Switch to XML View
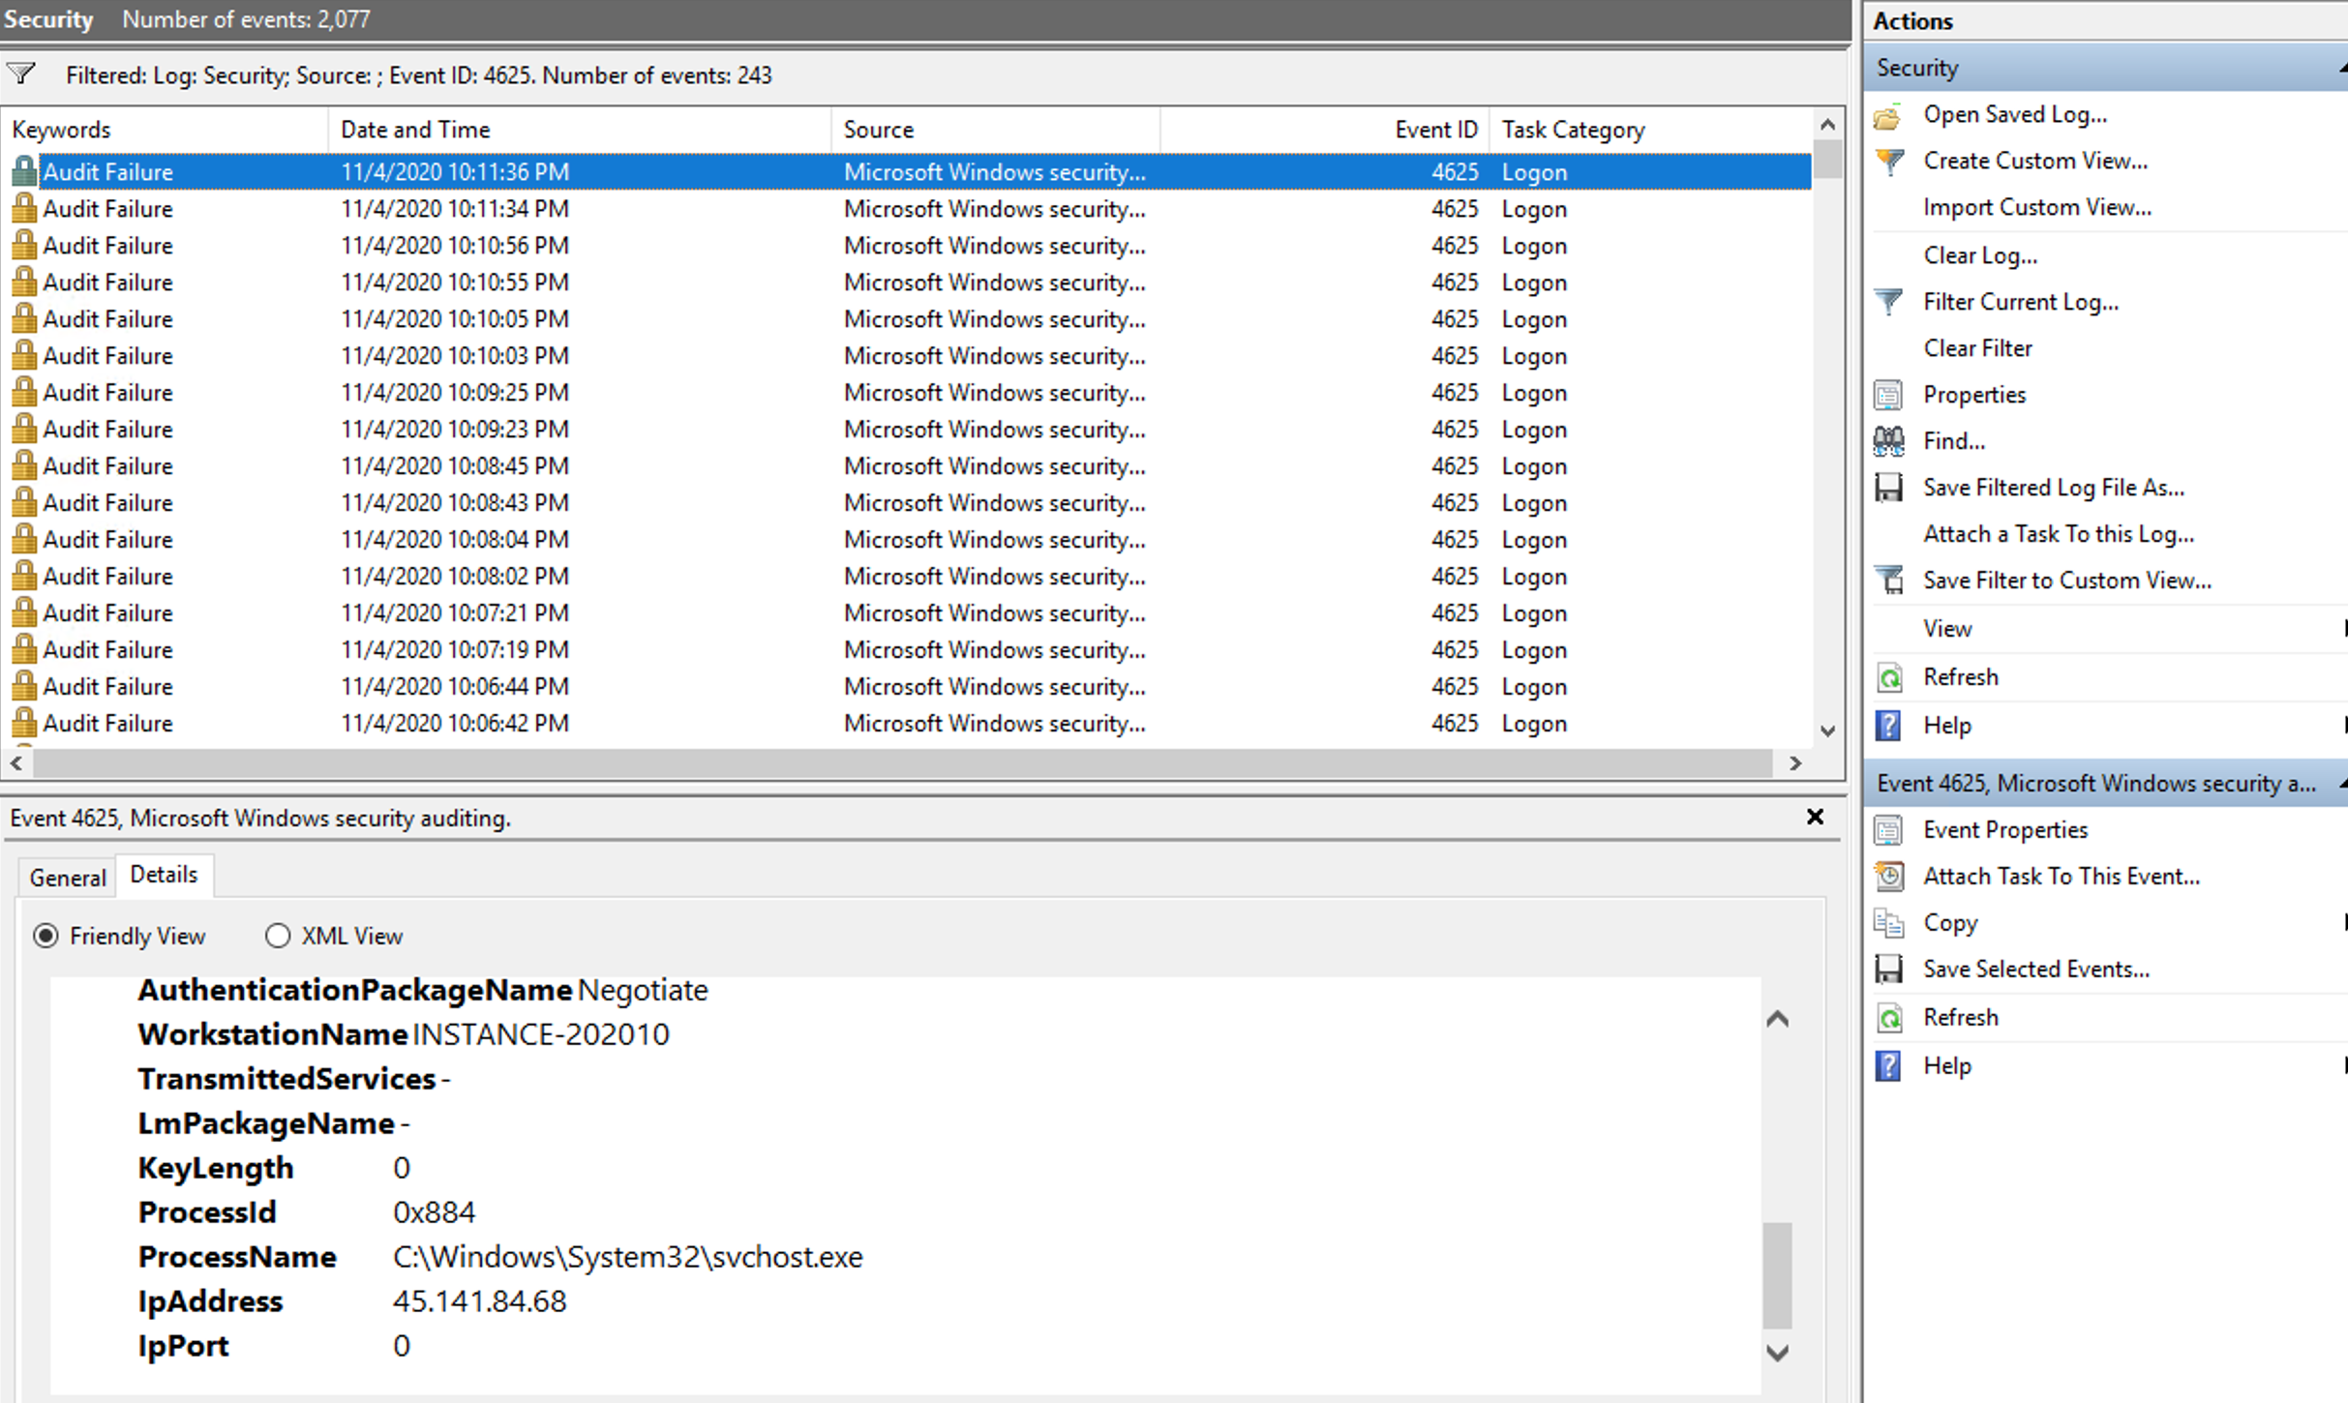 (278, 936)
